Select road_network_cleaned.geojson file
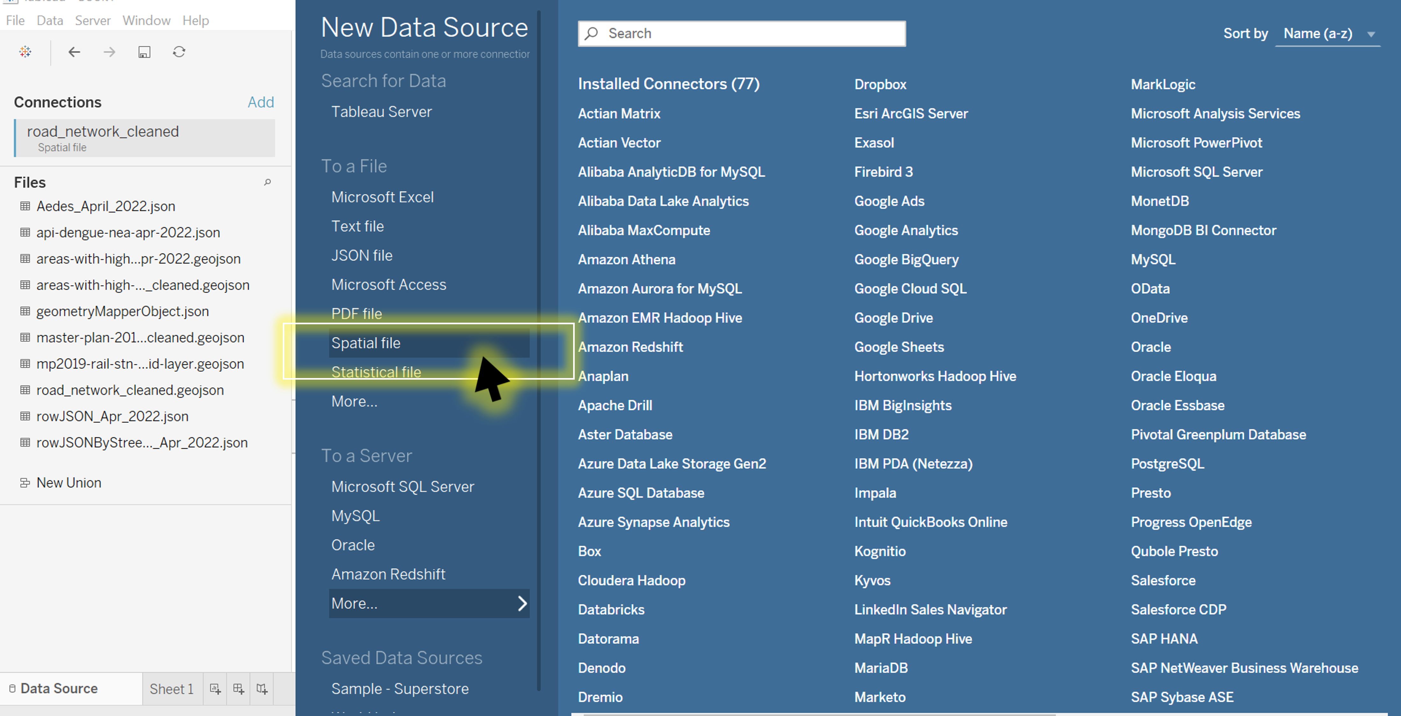This screenshot has width=1401, height=716. (x=130, y=390)
